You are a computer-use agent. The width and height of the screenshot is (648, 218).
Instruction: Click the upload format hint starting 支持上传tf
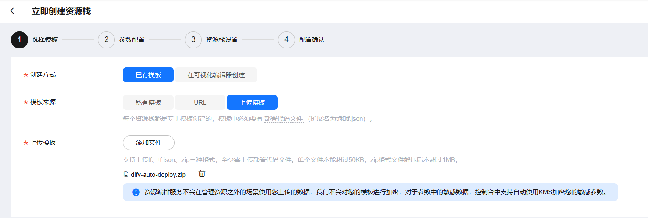tap(291, 160)
